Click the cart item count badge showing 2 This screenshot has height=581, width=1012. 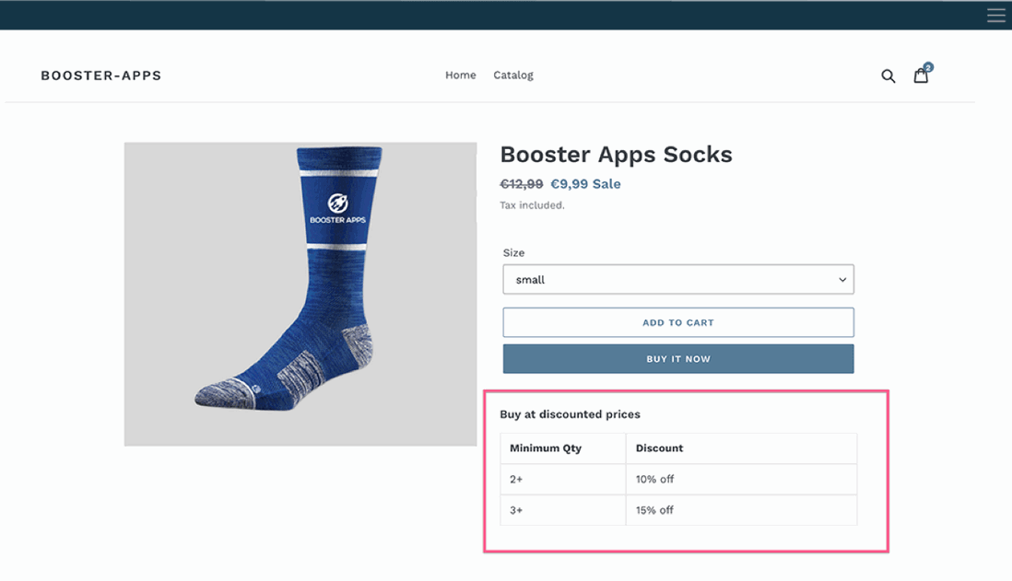tap(928, 67)
